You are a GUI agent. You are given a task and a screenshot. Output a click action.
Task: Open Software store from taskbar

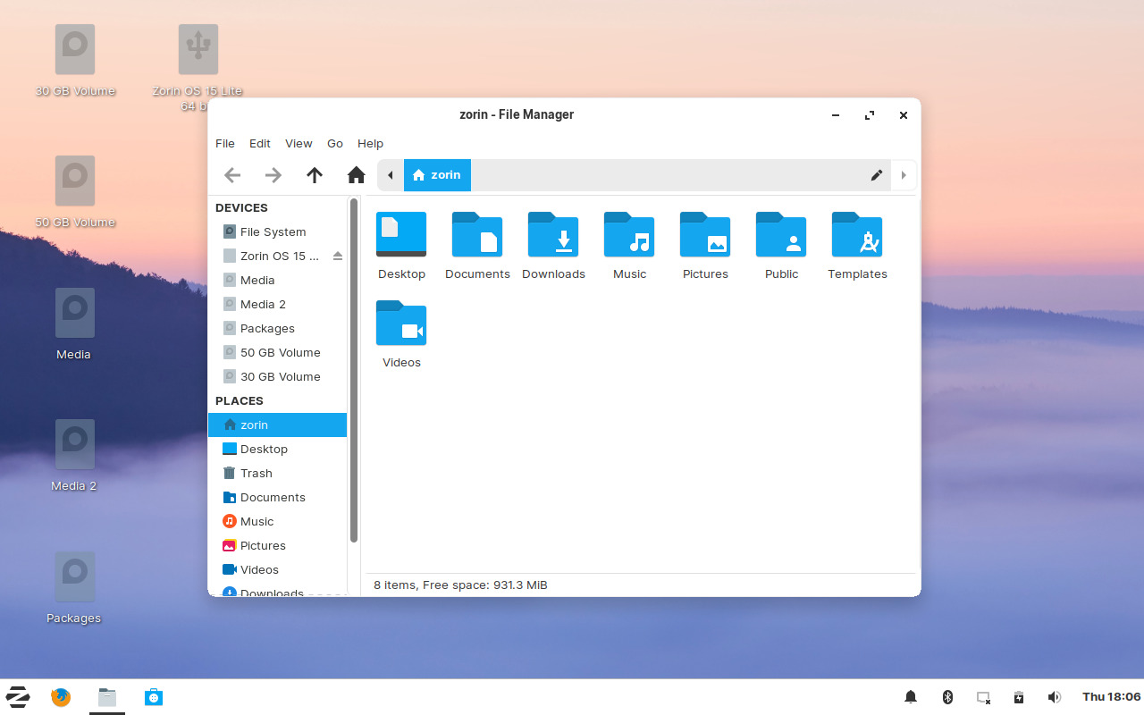154,697
